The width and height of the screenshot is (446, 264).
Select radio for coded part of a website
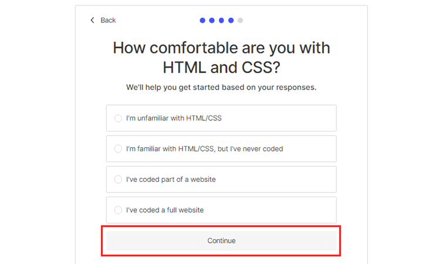coord(118,180)
